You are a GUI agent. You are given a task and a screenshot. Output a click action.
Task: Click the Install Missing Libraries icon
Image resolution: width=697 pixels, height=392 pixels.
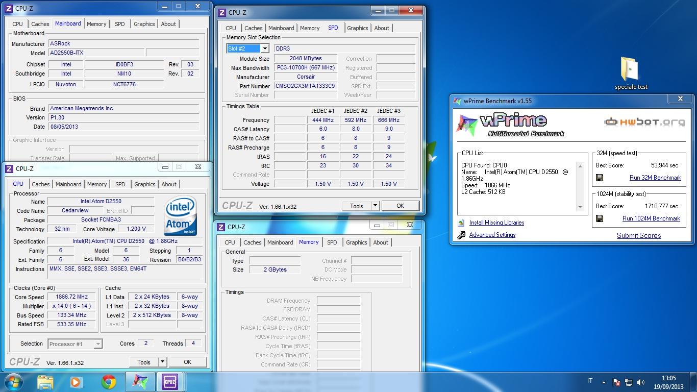[x=461, y=223]
